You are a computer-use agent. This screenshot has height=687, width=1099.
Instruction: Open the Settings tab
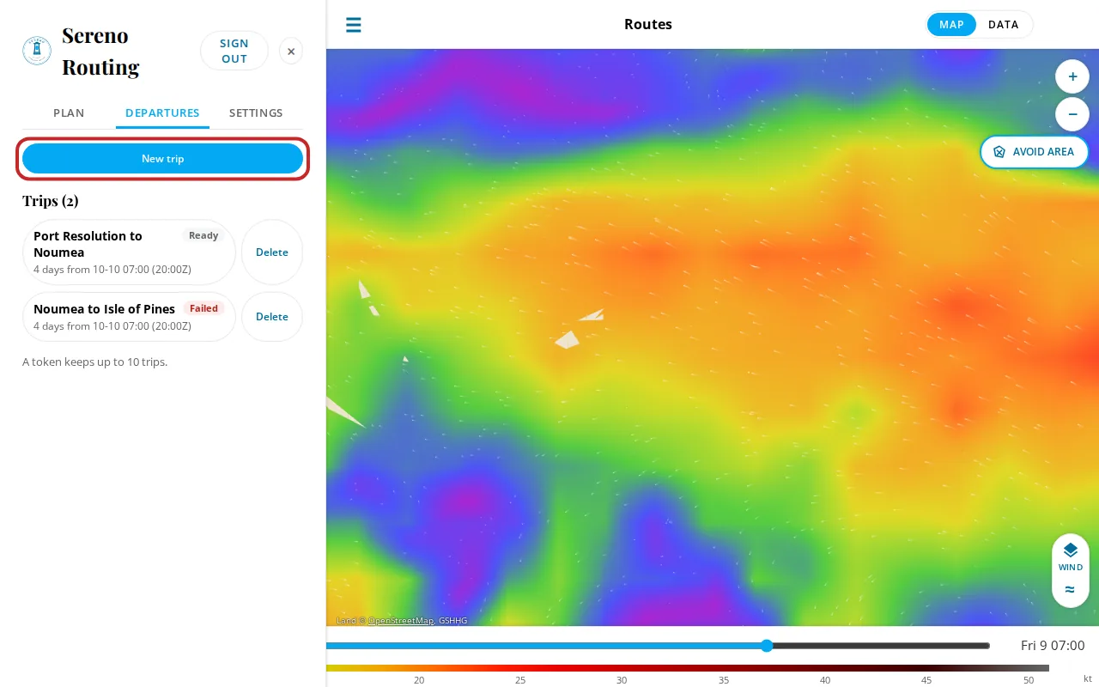click(x=256, y=113)
